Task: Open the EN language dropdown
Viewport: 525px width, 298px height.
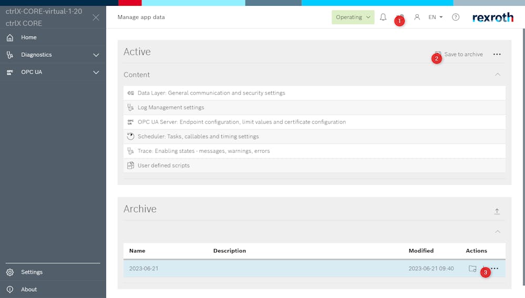Action: pos(435,17)
